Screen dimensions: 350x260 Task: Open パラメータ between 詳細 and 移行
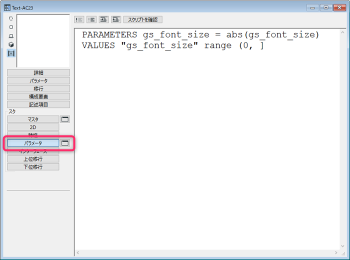(38, 81)
